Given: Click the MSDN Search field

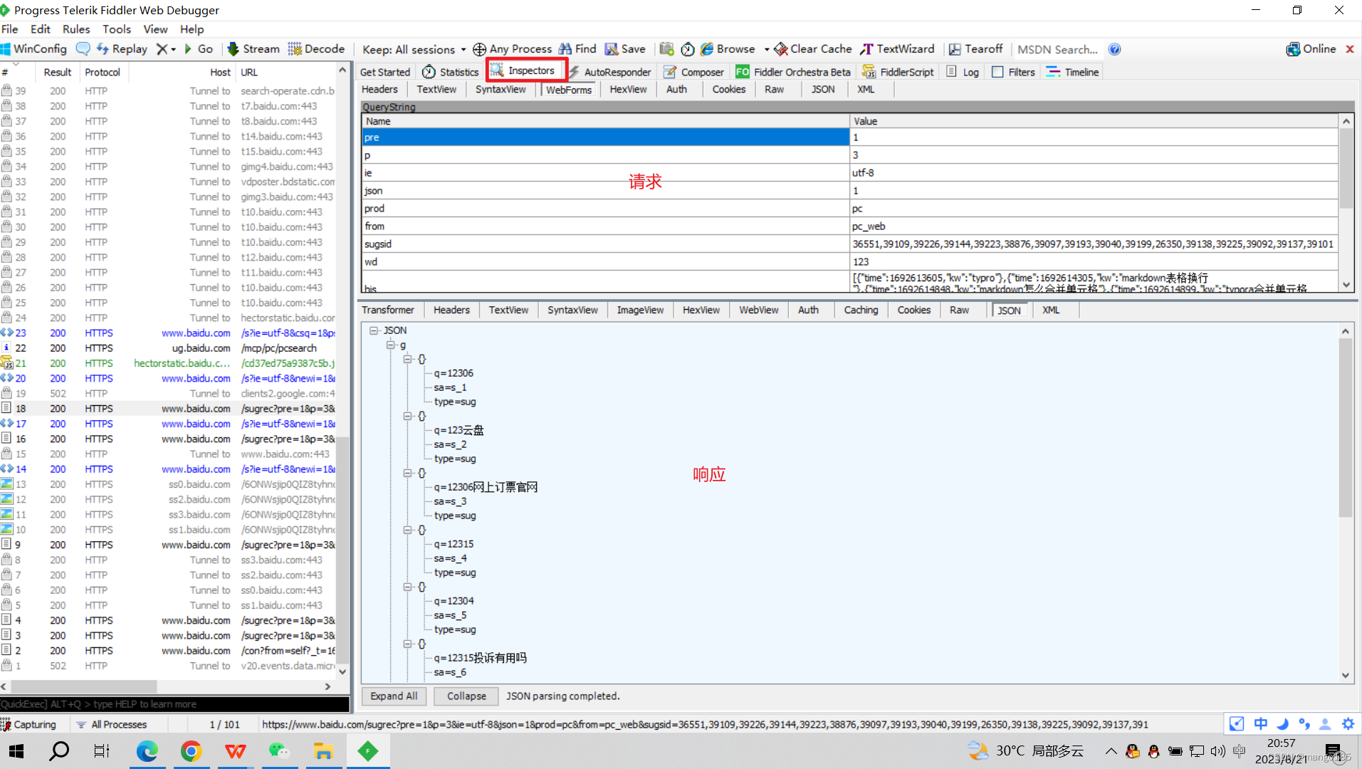Looking at the screenshot, I should click(x=1057, y=49).
